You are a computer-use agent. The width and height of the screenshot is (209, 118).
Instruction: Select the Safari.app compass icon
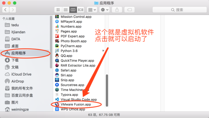click(57, 70)
